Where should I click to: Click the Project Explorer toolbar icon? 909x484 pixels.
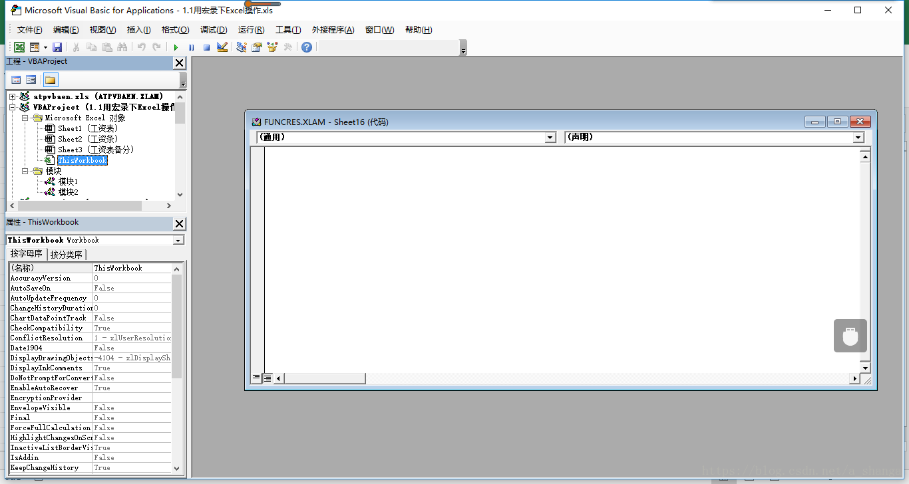click(x=242, y=47)
